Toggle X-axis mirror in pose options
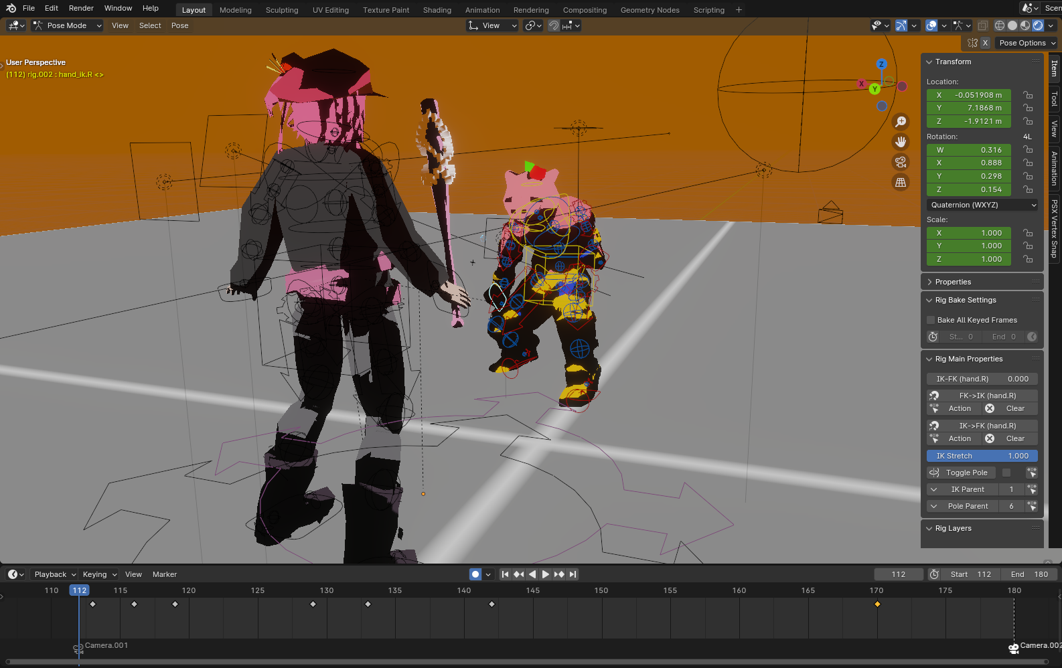The image size is (1062, 668). coord(985,43)
